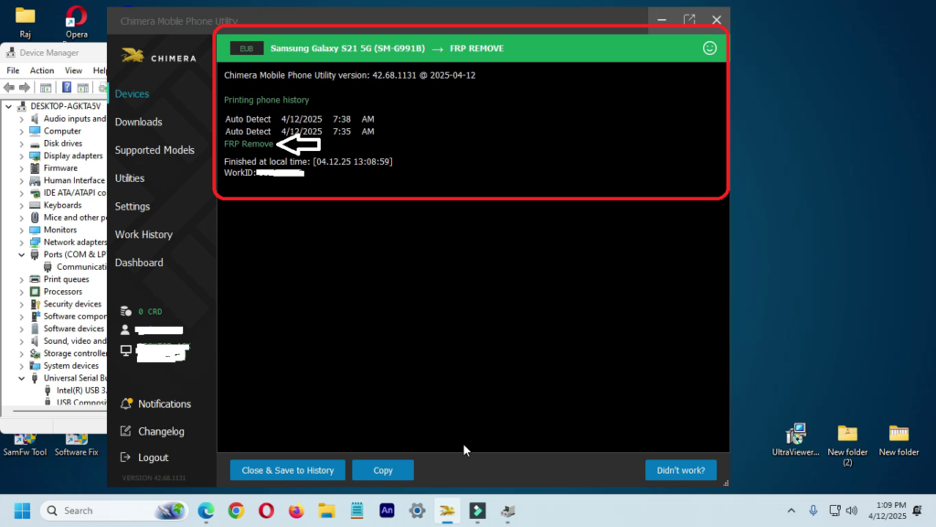Click Device Manager help question-mark toolbar icon
The image size is (936, 527).
[67, 88]
